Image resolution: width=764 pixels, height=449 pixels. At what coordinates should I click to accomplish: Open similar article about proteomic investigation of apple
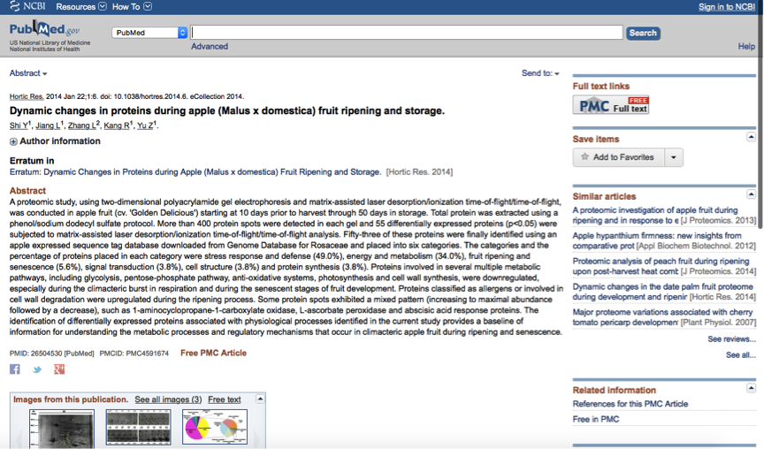[x=655, y=216]
